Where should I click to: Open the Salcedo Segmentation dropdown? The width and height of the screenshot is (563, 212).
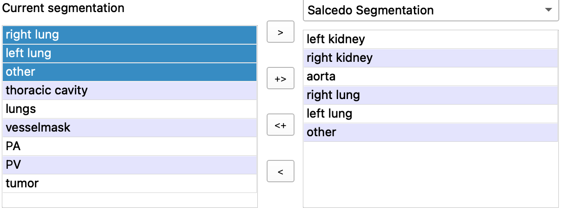click(431, 10)
